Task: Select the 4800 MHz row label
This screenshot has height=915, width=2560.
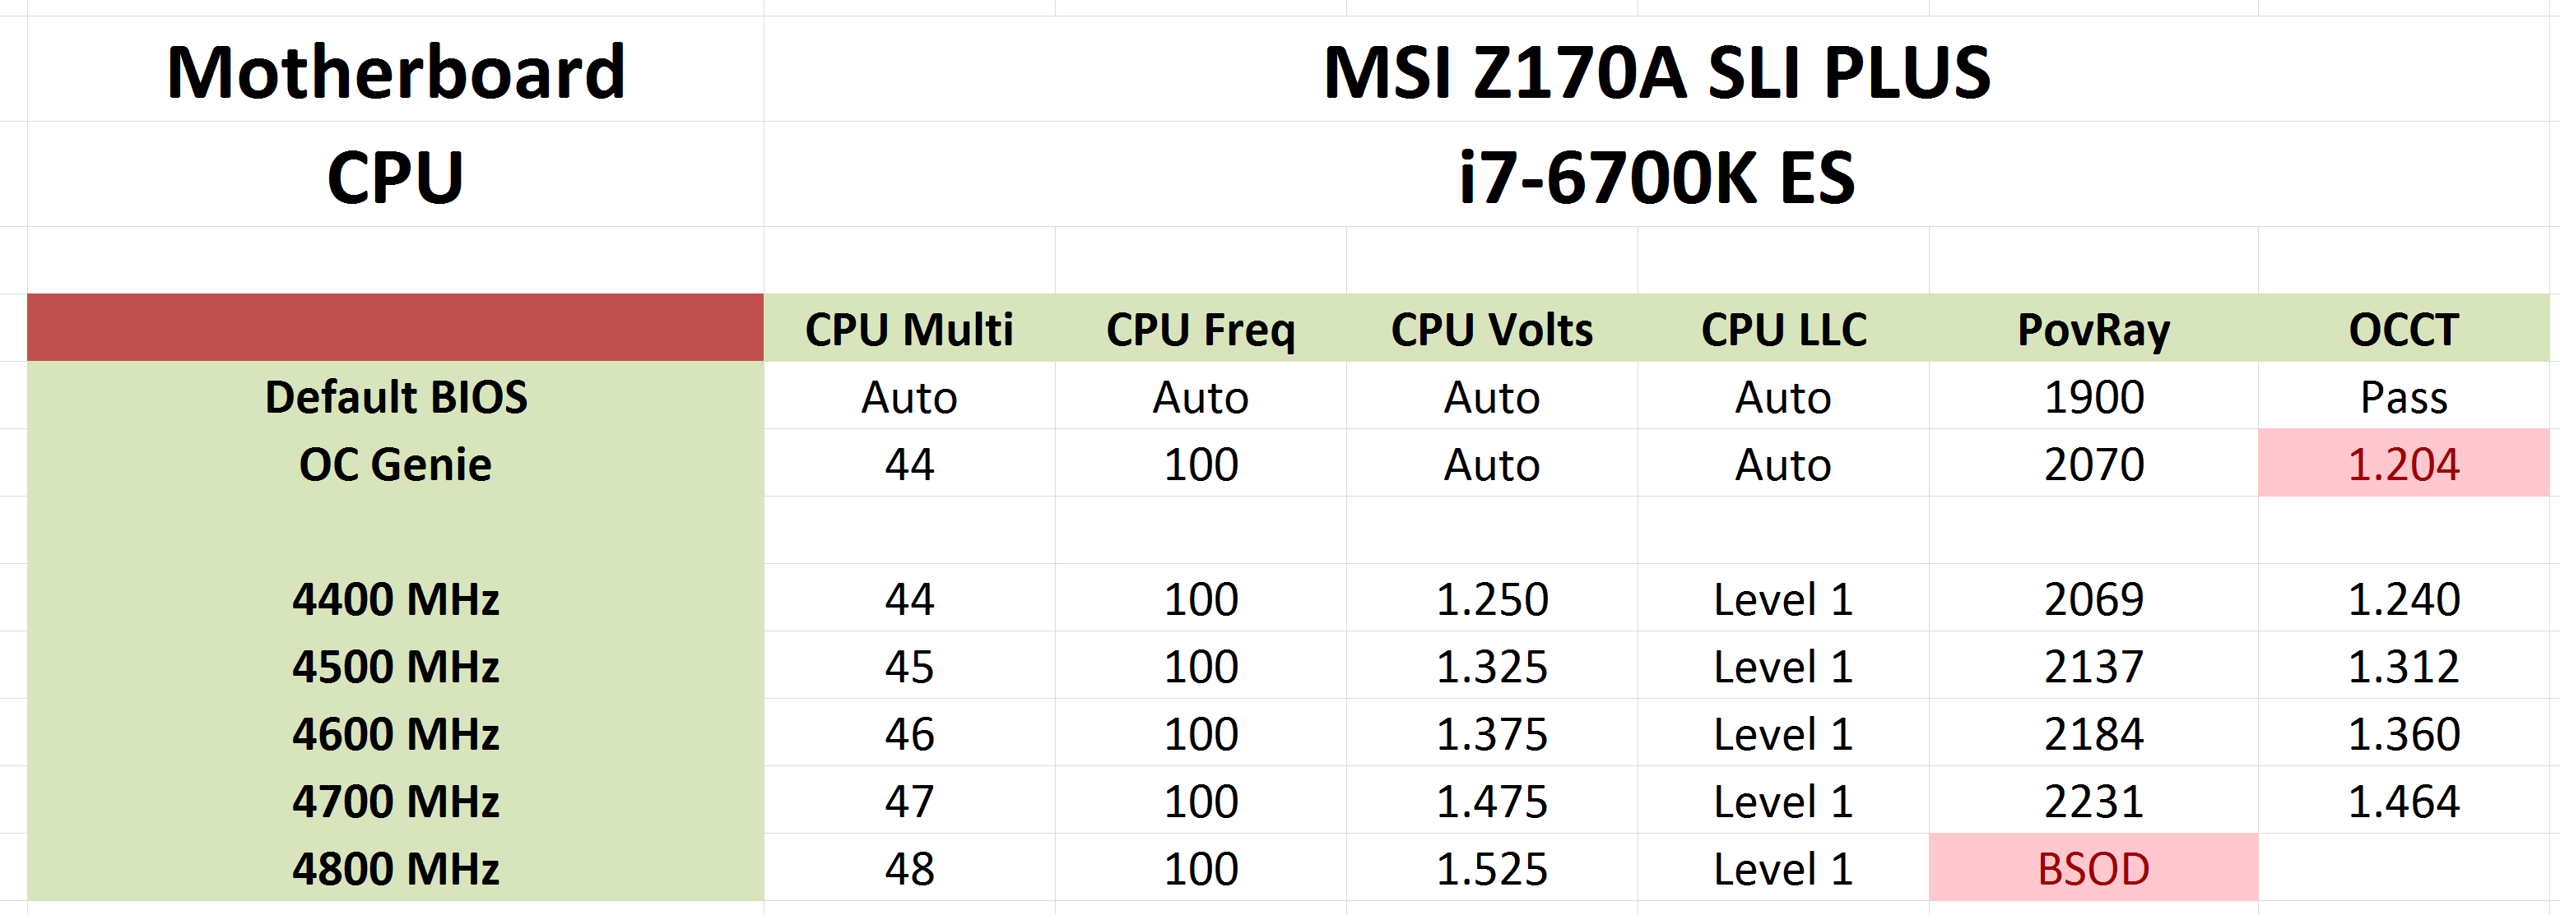Action: [x=396, y=868]
